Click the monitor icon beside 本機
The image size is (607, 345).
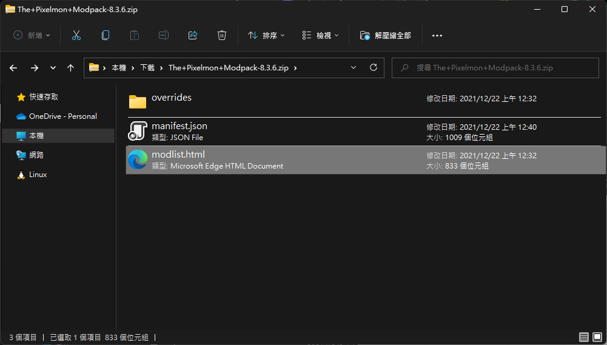click(21, 136)
